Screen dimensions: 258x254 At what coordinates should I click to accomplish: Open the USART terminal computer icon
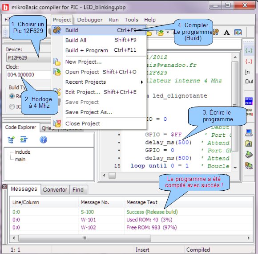tap(249, 133)
